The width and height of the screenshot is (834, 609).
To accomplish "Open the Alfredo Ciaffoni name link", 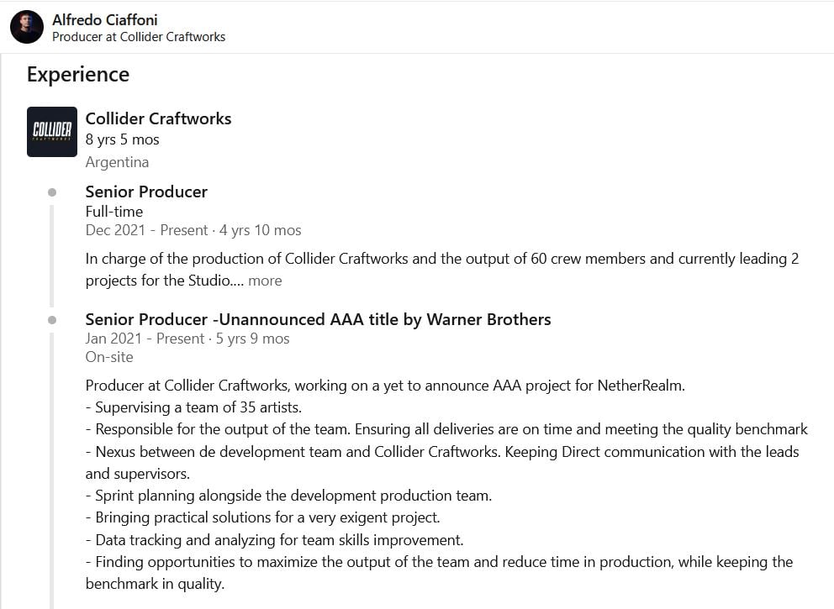I will click(105, 19).
